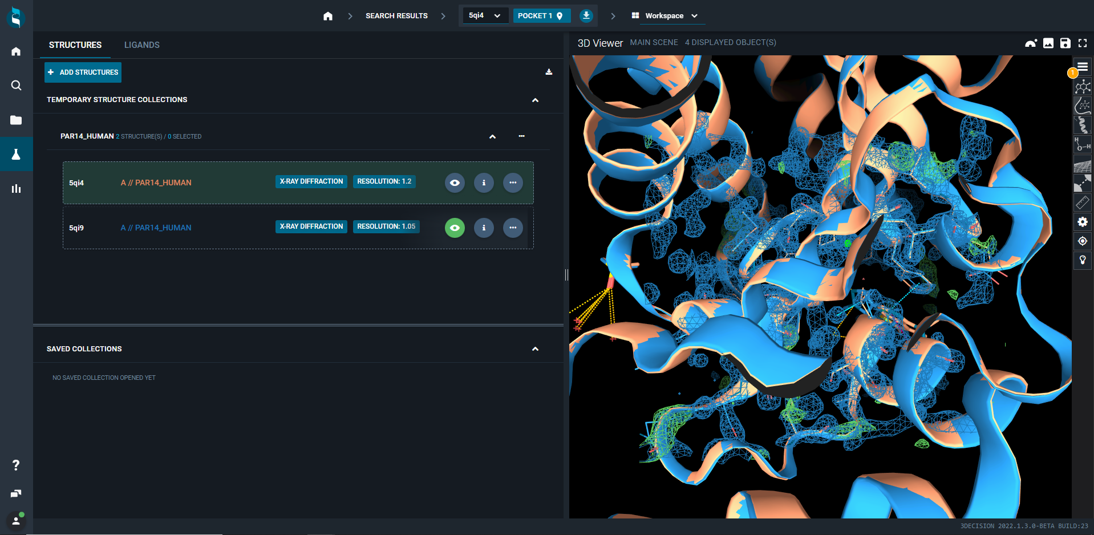Open the home page from sidebar
The image size is (1094, 535).
click(16, 51)
